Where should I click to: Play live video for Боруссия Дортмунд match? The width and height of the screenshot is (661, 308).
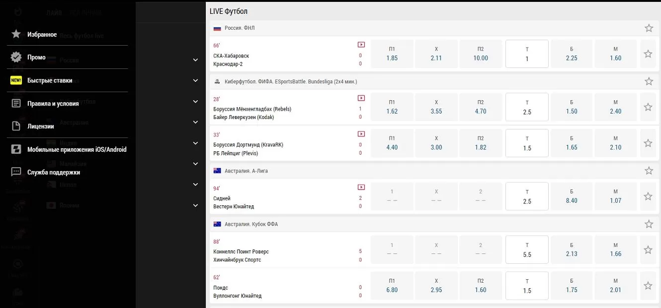click(x=361, y=134)
